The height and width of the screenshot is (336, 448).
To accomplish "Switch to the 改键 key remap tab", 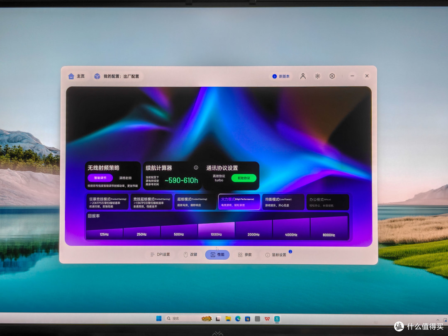I will [x=190, y=255].
